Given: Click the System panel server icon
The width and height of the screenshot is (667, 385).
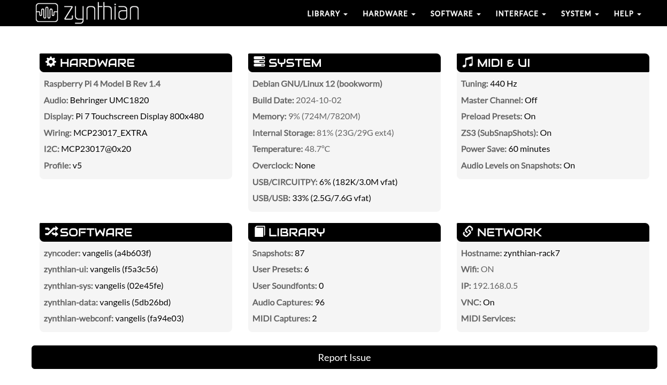Looking at the screenshot, I should (x=259, y=62).
